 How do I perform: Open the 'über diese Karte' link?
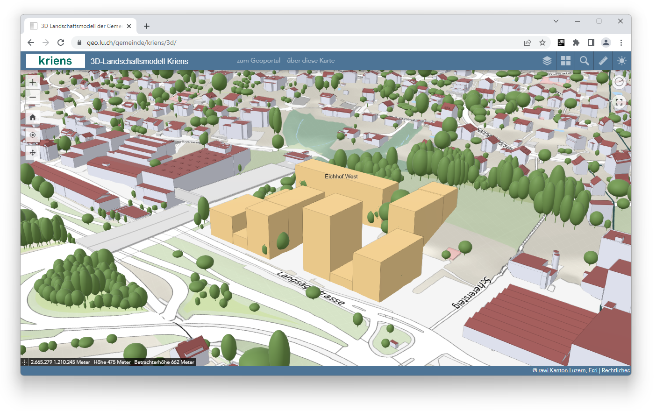click(x=311, y=61)
